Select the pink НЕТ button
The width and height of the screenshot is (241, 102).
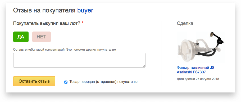pyautogui.click(x=42, y=37)
